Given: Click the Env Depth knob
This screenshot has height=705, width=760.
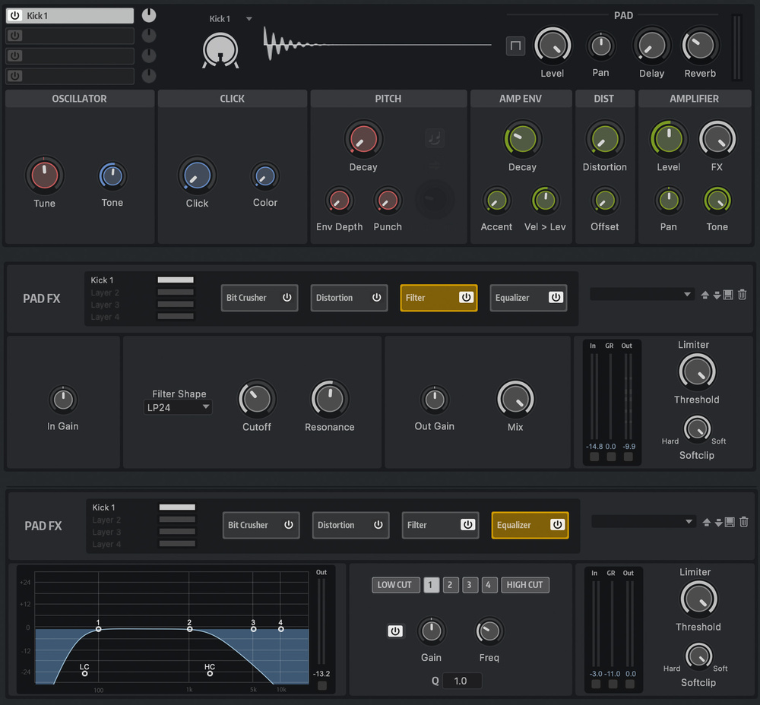Looking at the screenshot, I should [x=339, y=201].
